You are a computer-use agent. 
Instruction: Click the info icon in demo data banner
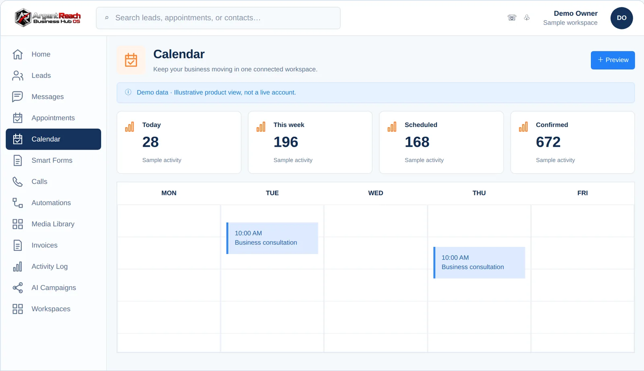click(x=128, y=92)
